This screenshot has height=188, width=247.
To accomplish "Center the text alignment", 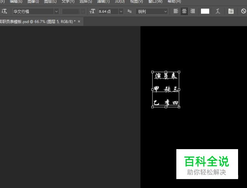I will tap(184, 11).
